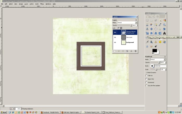Screen dimensions: 182x114
Task: Open the File menu
Action: [x=2, y=4]
